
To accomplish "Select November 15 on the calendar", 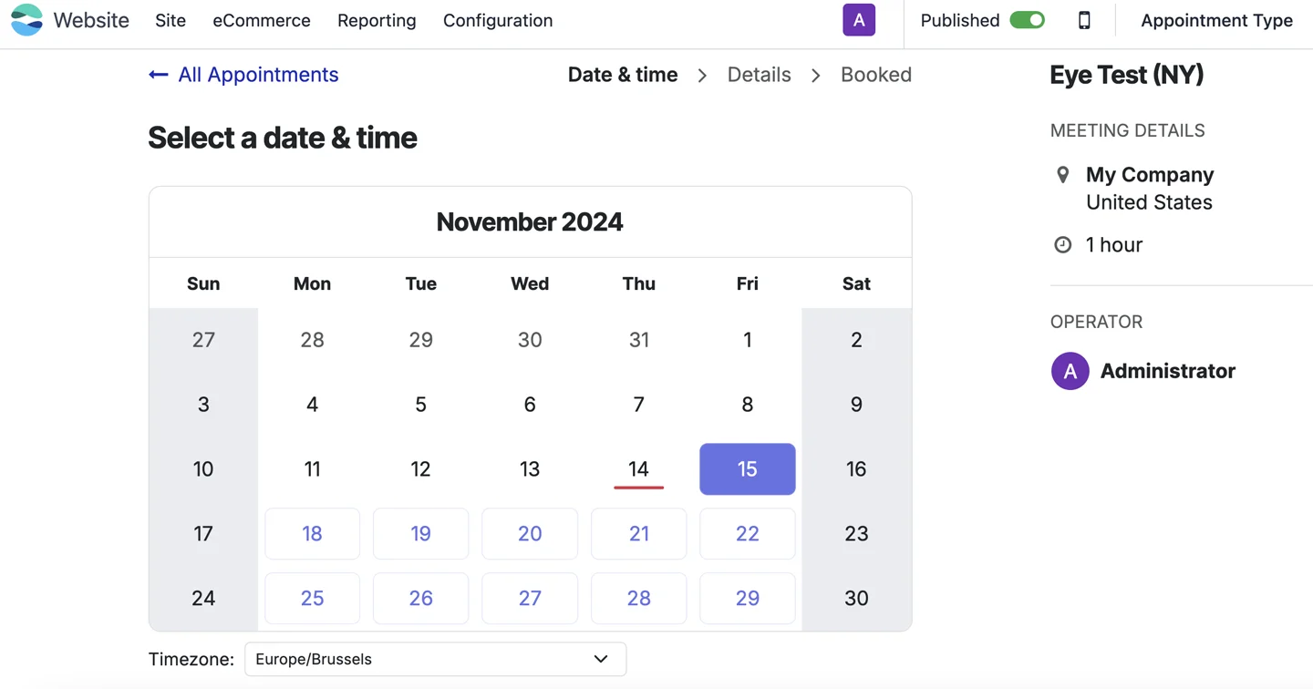I will [x=747, y=469].
